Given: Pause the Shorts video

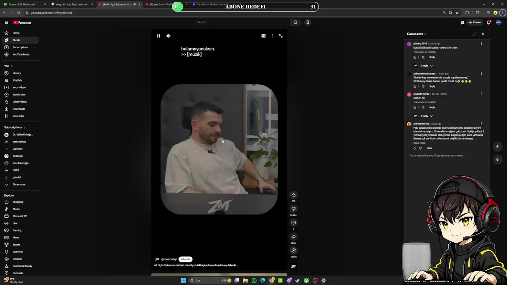Looking at the screenshot, I should point(158,36).
